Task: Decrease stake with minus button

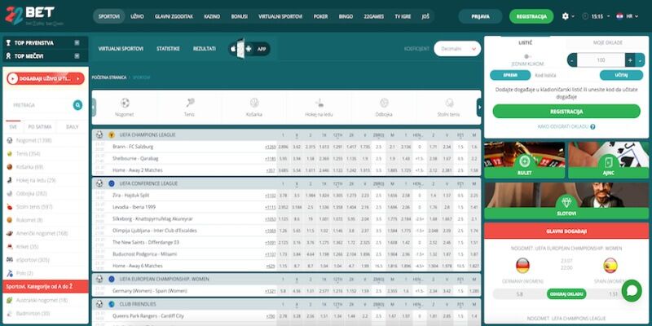Action: [x=572, y=60]
